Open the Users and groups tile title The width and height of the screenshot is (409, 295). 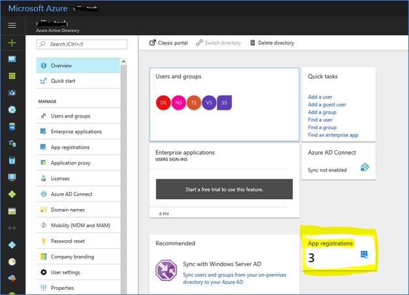[x=178, y=76]
